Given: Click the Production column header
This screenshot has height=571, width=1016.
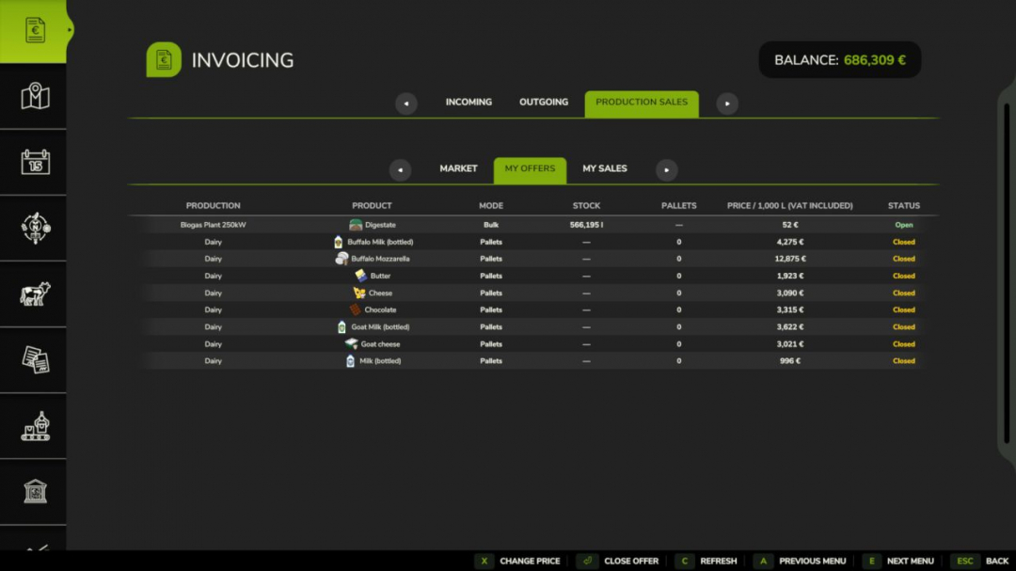Looking at the screenshot, I should pos(213,205).
